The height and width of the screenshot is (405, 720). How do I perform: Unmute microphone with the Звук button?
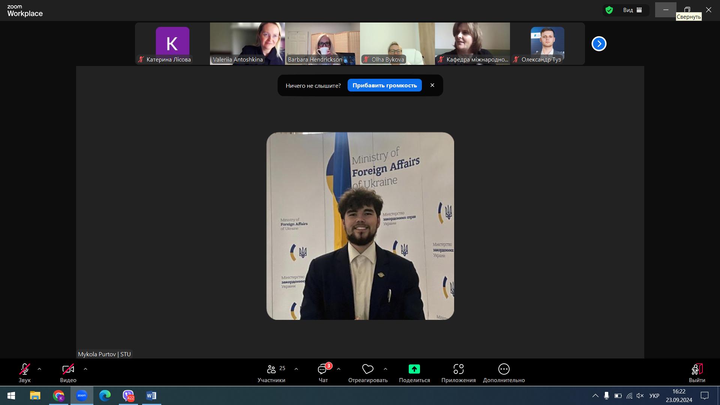click(25, 373)
